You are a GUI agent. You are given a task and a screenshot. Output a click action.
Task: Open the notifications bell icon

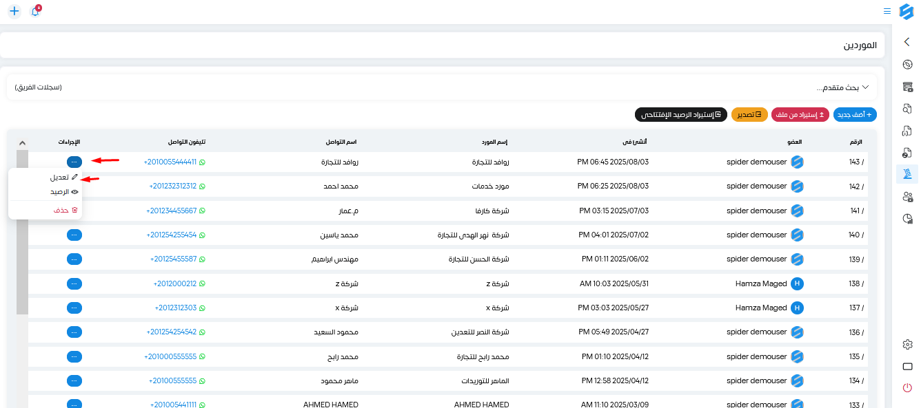pos(35,12)
